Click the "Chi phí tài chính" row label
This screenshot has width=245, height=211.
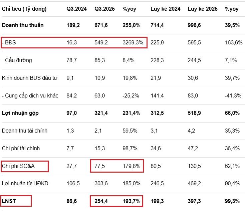[x=22, y=149]
